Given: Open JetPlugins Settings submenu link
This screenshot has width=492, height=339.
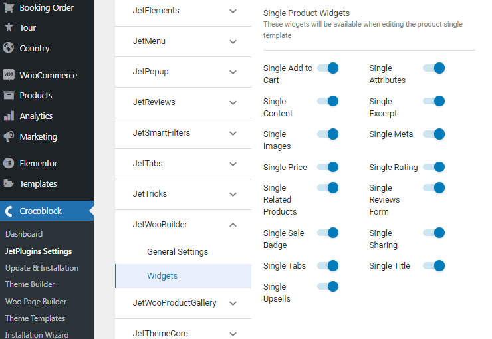Looking at the screenshot, I should [39, 251].
